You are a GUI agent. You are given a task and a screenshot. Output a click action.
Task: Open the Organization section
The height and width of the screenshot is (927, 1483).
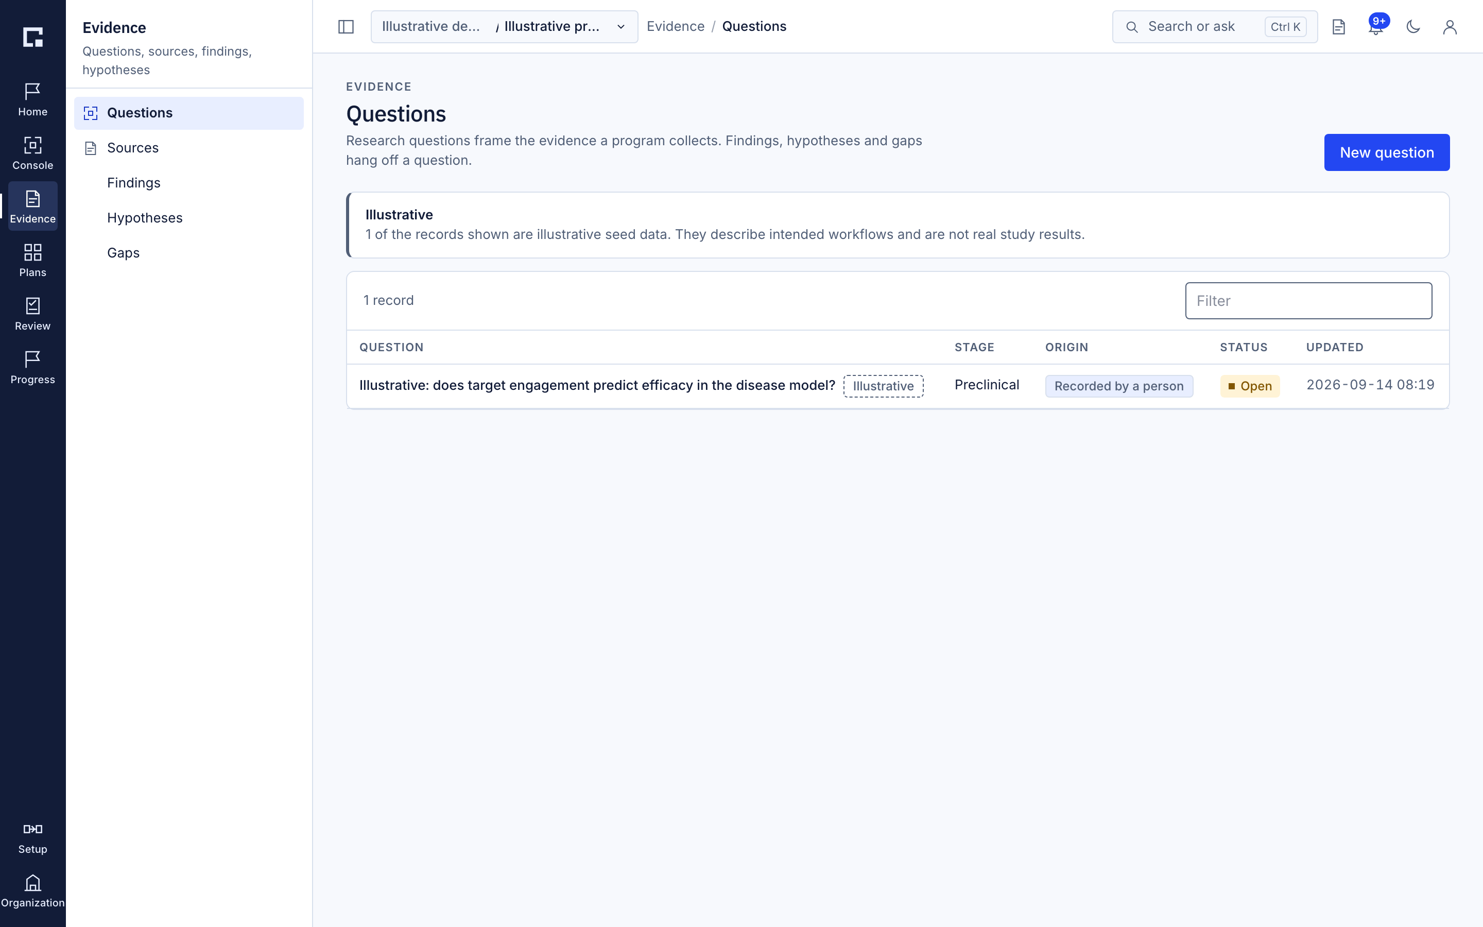(x=32, y=891)
